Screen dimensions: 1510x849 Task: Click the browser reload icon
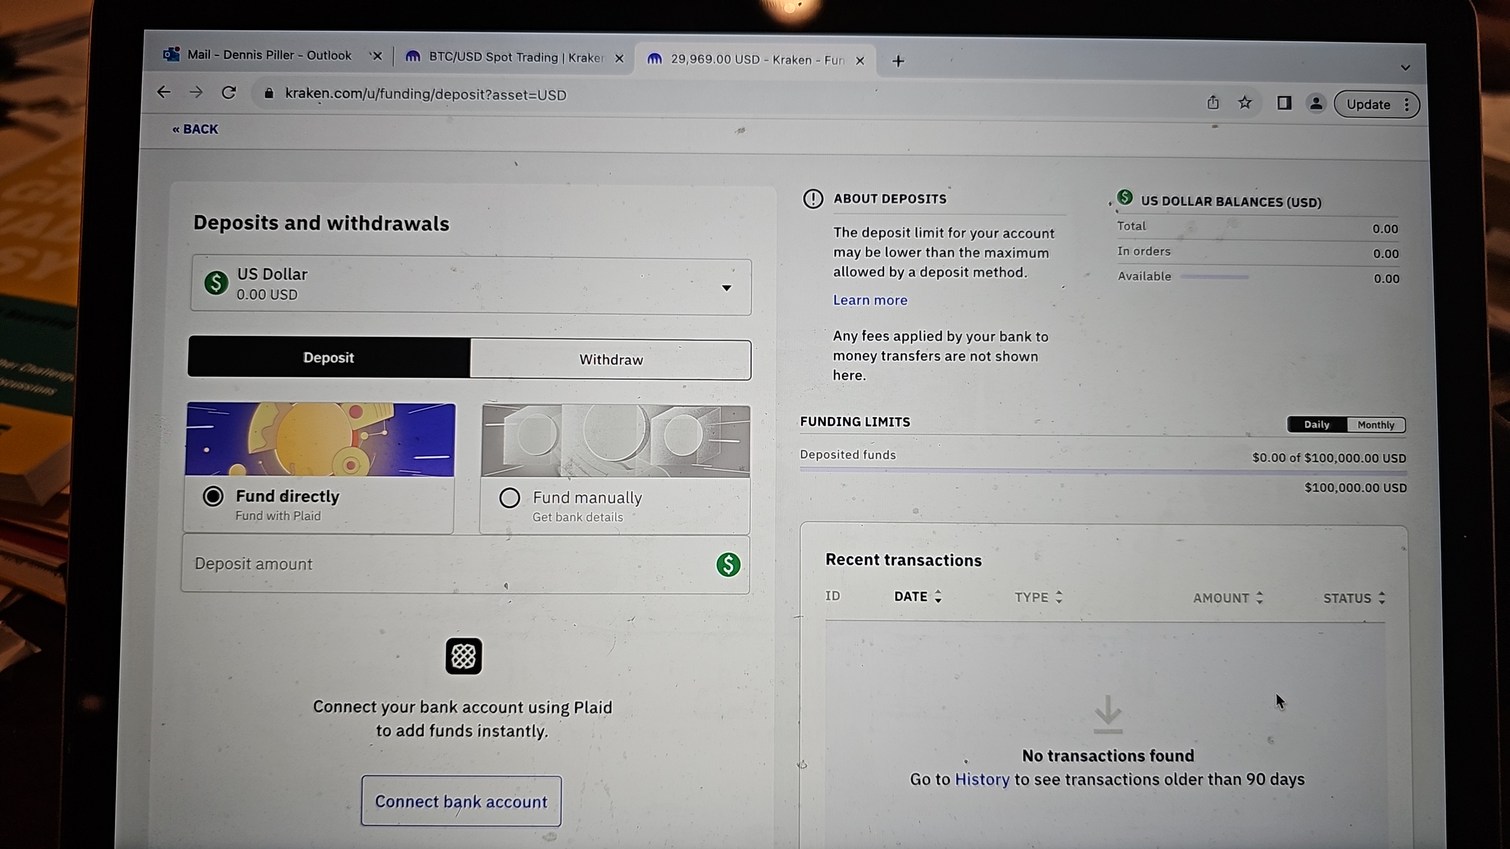point(228,93)
